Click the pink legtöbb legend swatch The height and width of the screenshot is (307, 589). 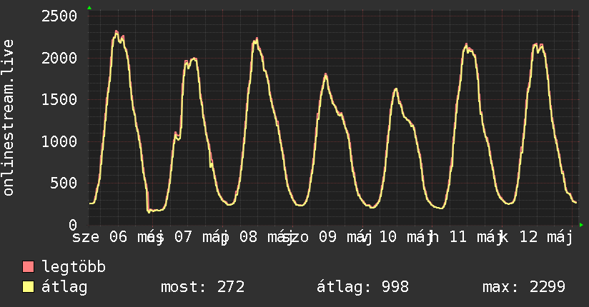pos(28,266)
